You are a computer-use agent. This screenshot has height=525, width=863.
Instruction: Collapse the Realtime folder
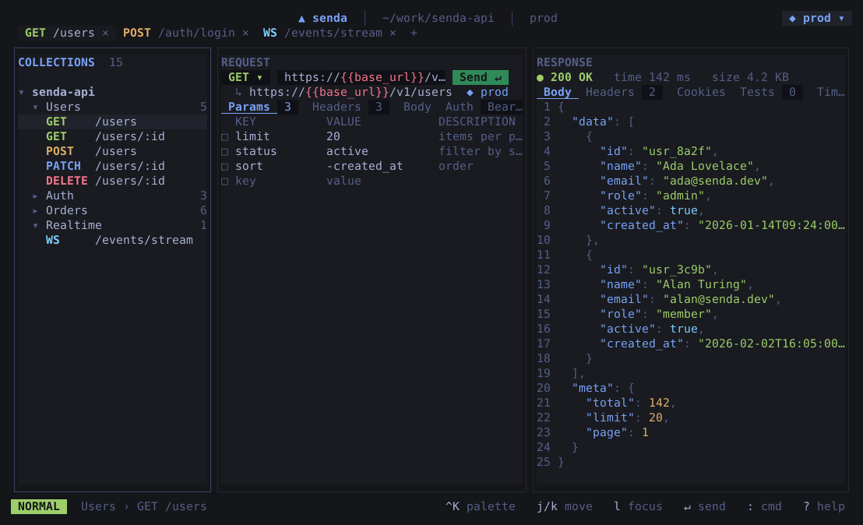(x=35, y=225)
